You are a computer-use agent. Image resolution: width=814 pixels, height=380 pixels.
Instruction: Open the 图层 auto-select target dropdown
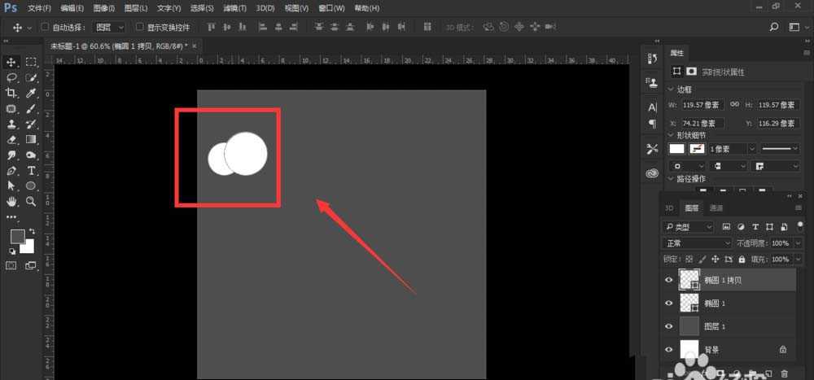(x=109, y=27)
